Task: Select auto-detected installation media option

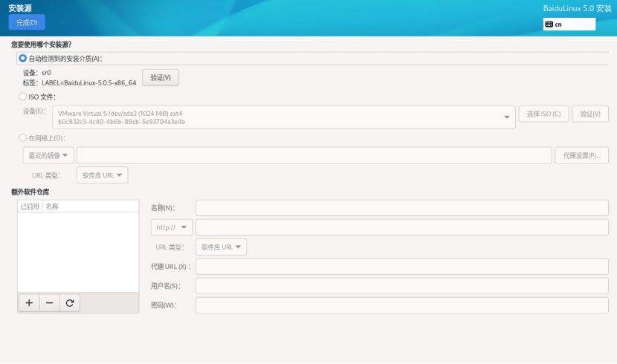Action: 23,58
